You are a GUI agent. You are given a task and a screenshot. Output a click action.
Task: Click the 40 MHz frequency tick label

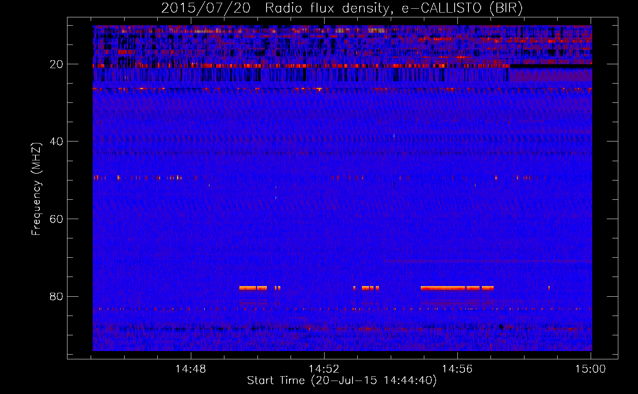pos(56,141)
